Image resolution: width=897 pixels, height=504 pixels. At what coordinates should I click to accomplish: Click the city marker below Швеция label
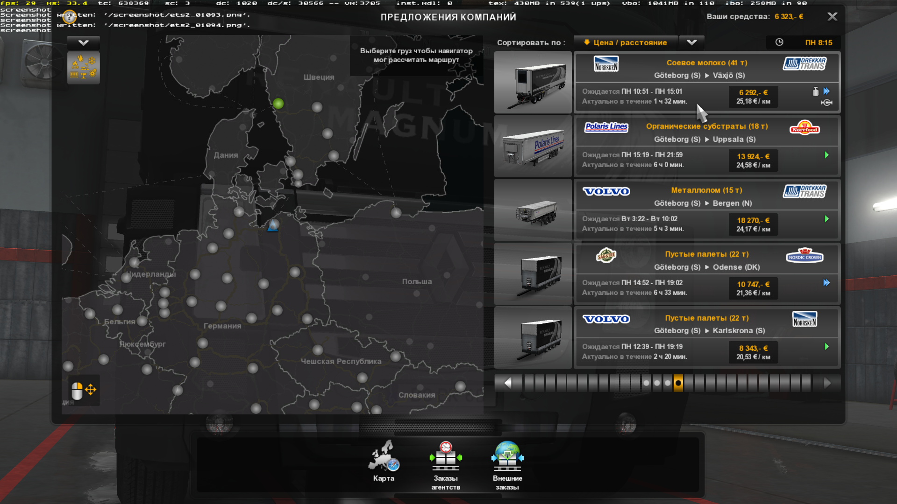tap(317, 107)
